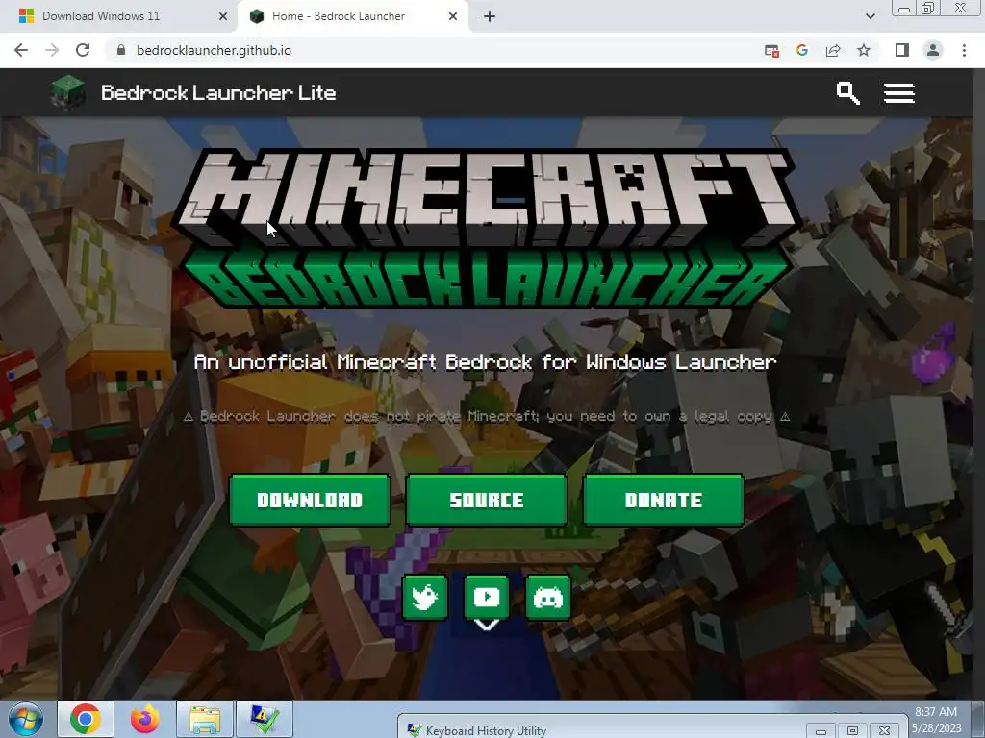Screen dimensions: 985x738
Task: Go forward in browser history
Action: tap(52, 50)
